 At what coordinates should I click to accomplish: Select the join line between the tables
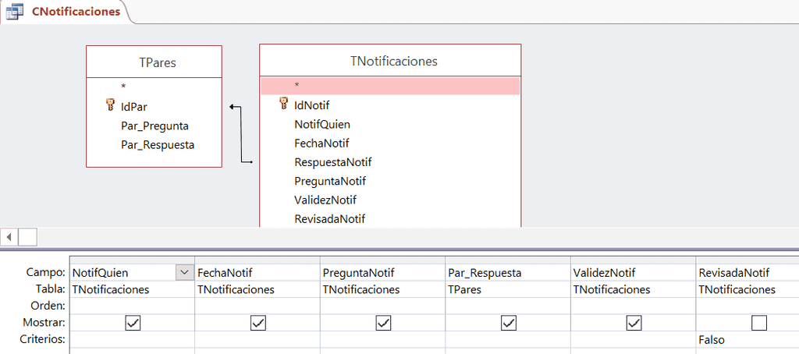[x=240, y=134]
